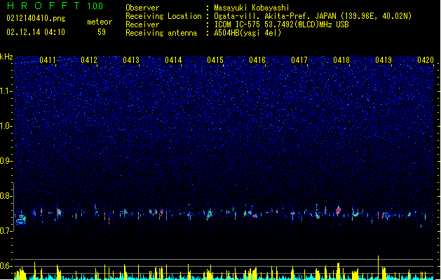Click the date stamp 02.12.14 04:10
The height and width of the screenshot is (280, 441).
click(x=36, y=32)
